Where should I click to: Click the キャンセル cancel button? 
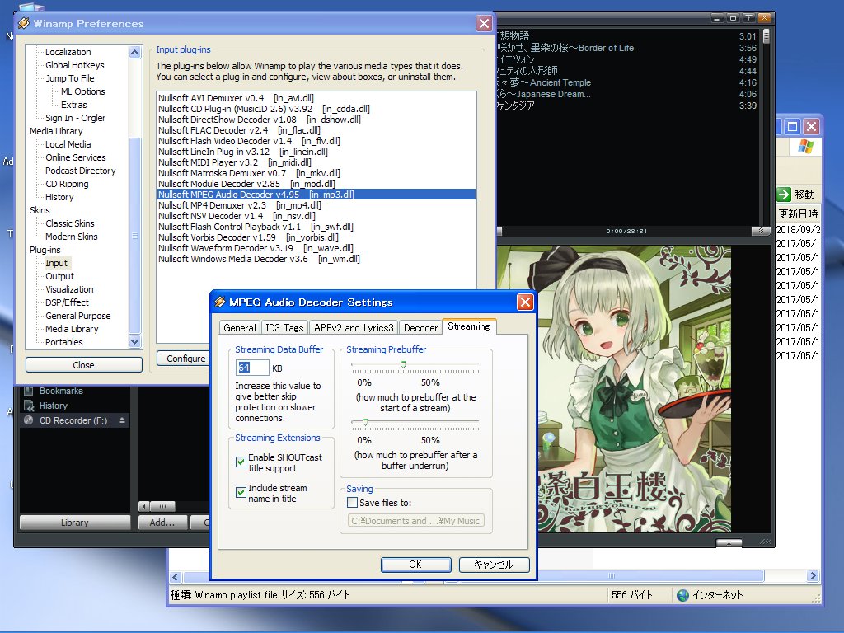click(494, 564)
